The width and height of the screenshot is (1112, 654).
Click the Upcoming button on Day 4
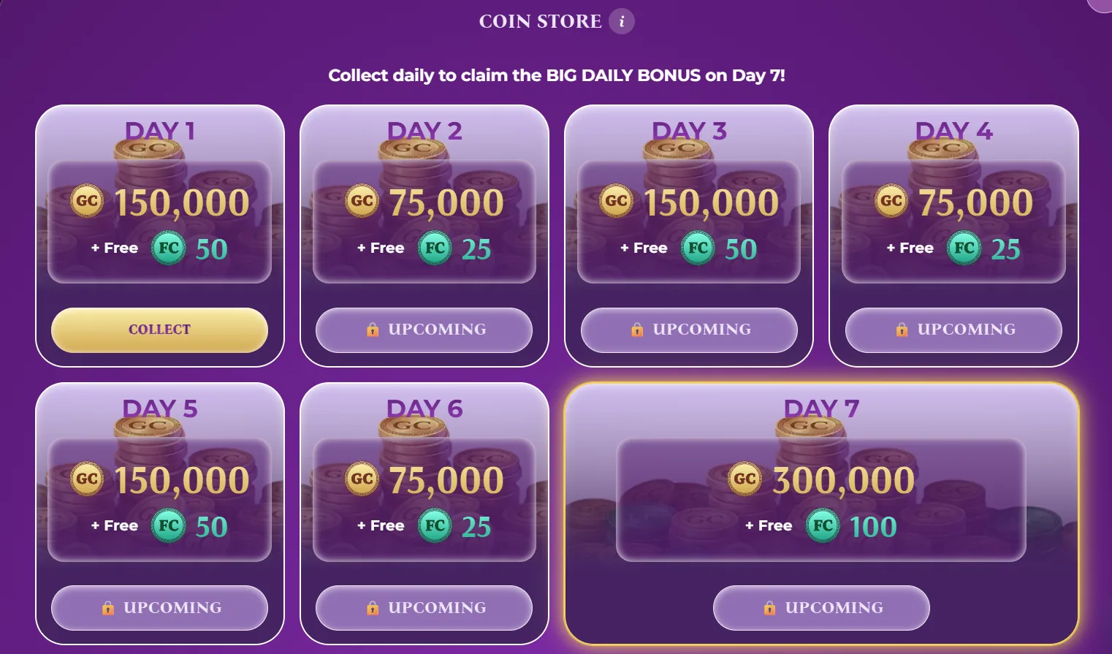pos(953,330)
